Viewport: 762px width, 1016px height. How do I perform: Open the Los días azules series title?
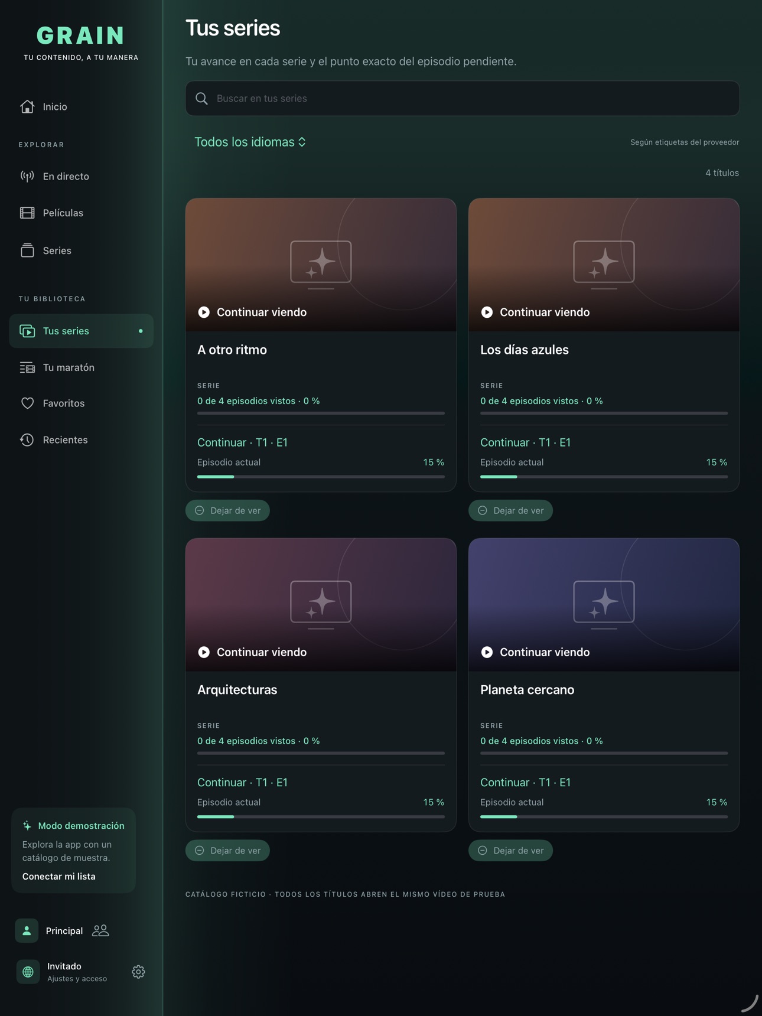(x=525, y=350)
